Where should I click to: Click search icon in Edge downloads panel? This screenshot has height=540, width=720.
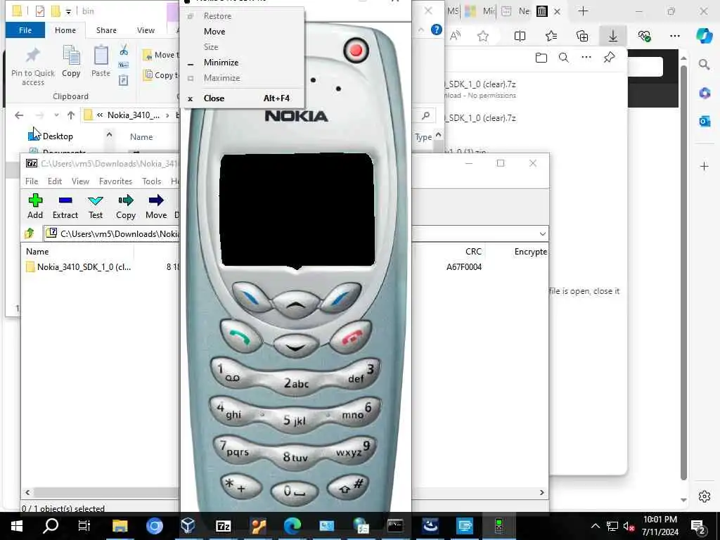tap(563, 58)
